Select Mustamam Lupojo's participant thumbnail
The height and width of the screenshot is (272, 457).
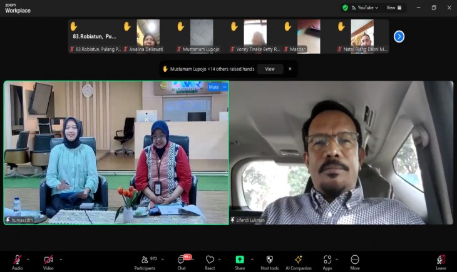[x=202, y=36]
